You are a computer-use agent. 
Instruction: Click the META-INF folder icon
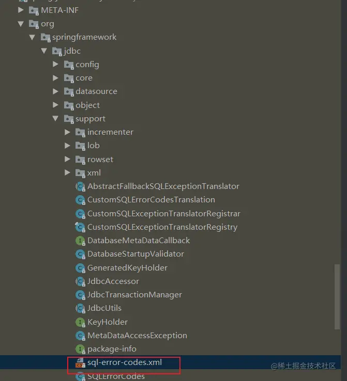click(x=34, y=10)
